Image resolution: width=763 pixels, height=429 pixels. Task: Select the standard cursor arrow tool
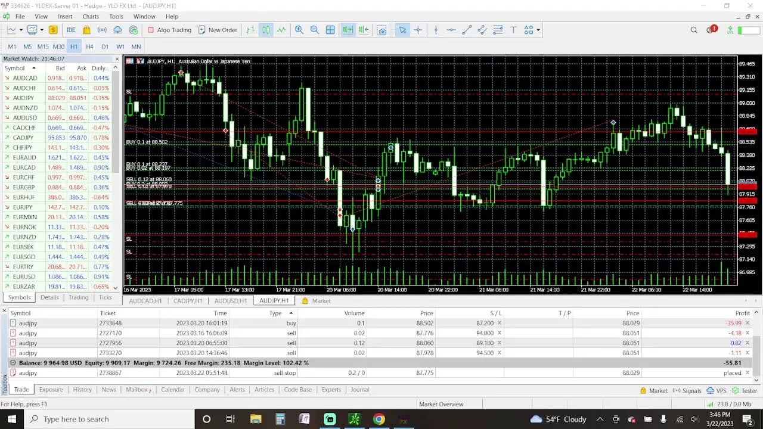click(402, 30)
